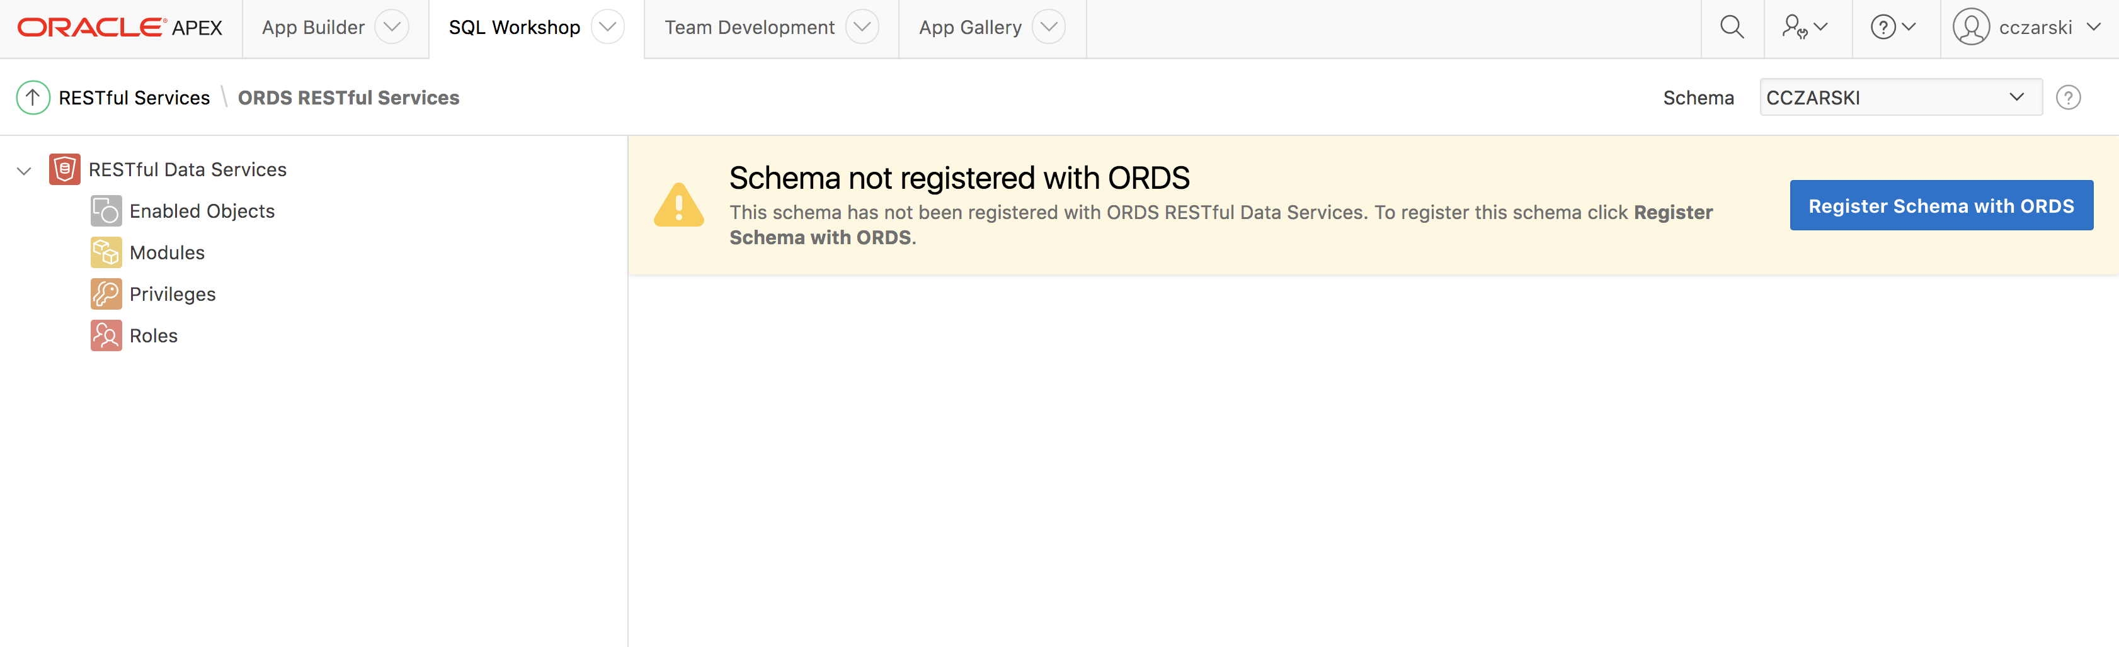This screenshot has width=2119, height=647.
Task: Click the up arrow navigation icon
Action: 33,98
